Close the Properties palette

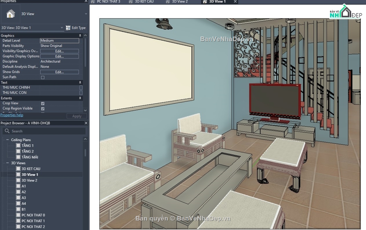point(86,1)
